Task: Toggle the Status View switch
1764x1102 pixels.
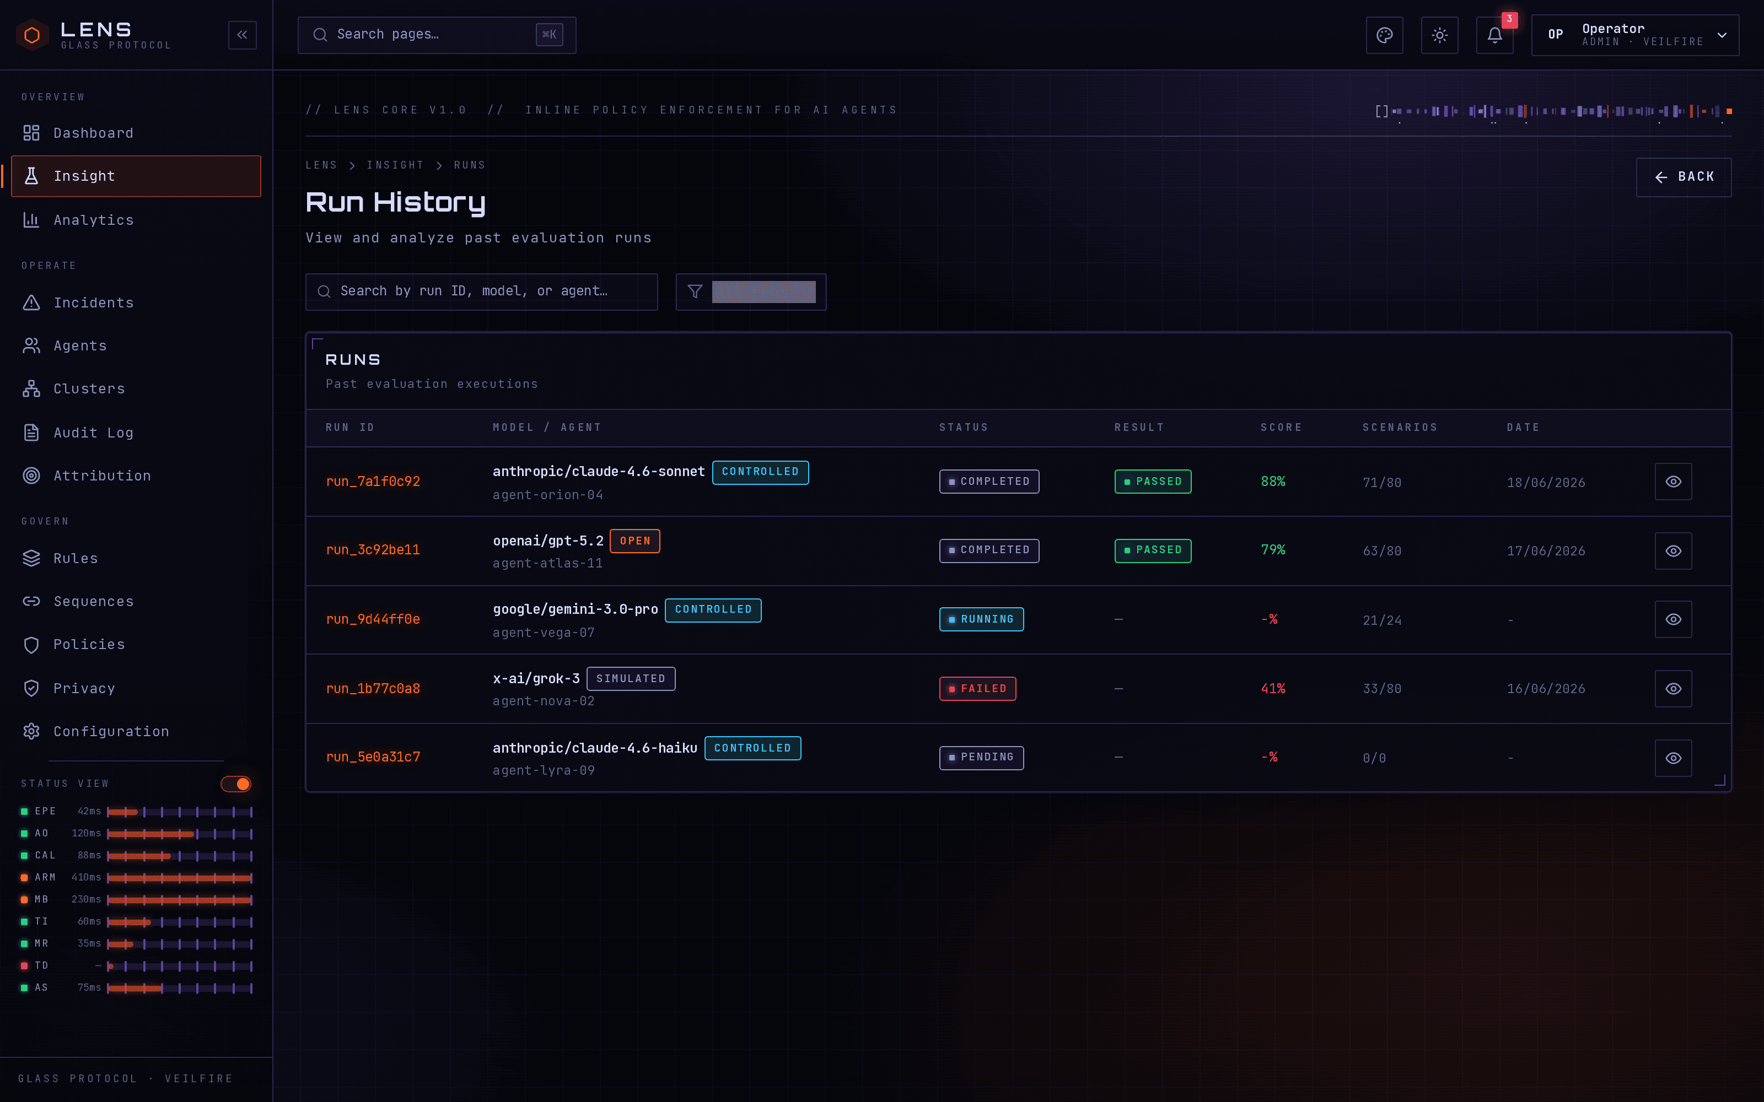Action: (x=236, y=784)
